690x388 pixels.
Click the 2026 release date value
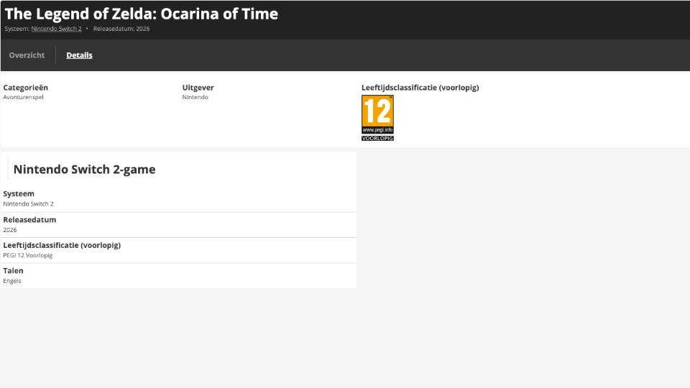[9, 230]
